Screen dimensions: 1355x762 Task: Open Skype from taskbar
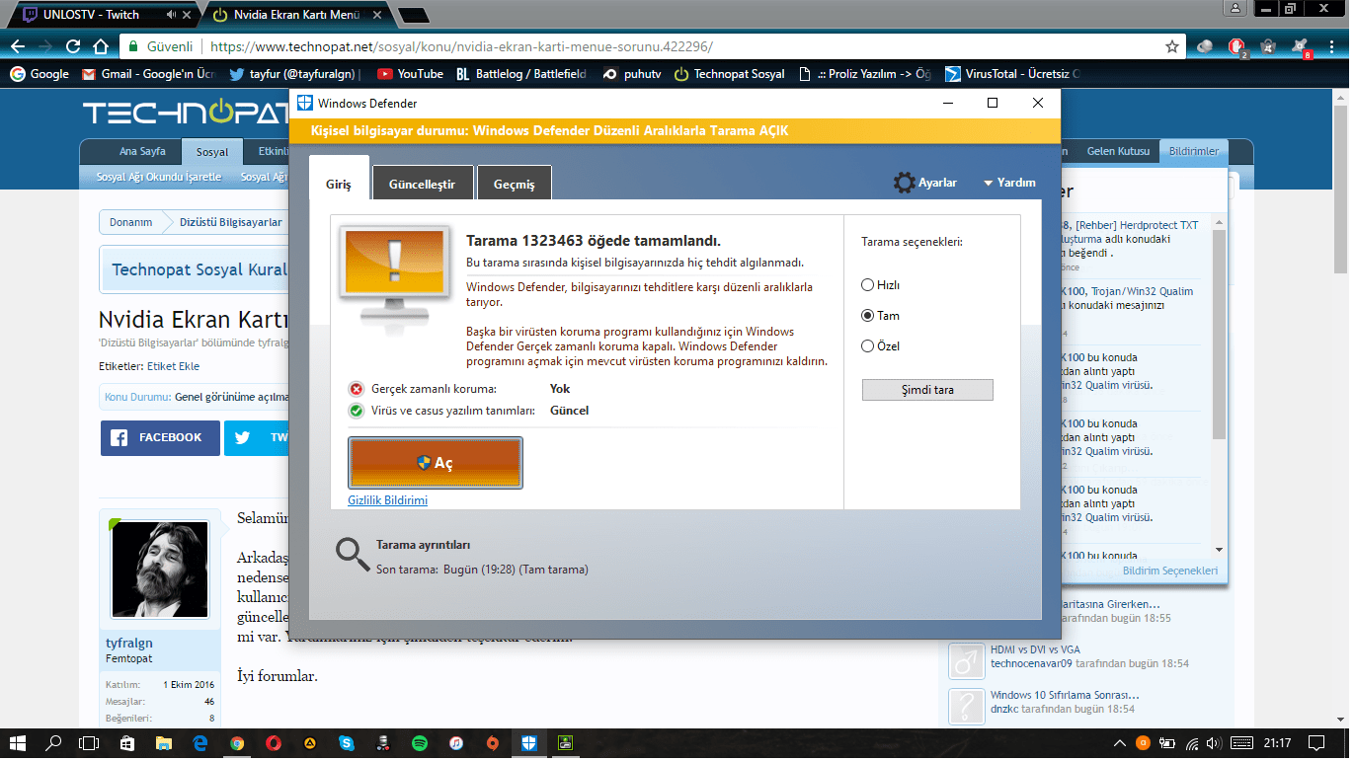tap(346, 743)
